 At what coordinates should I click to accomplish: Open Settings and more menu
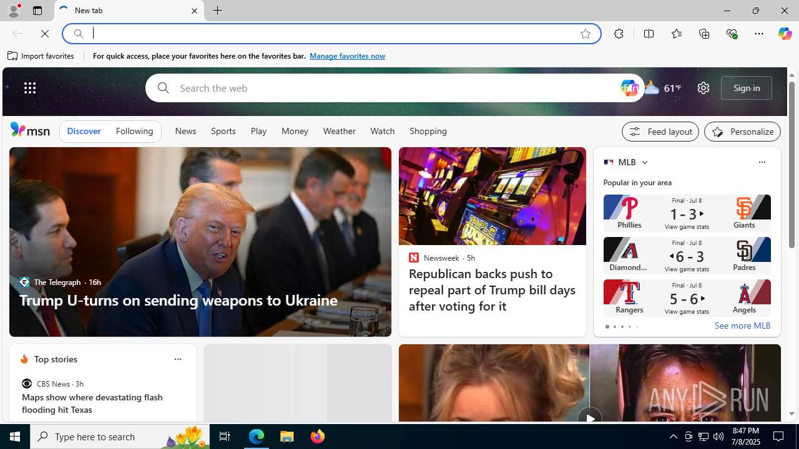[x=759, y=34]
